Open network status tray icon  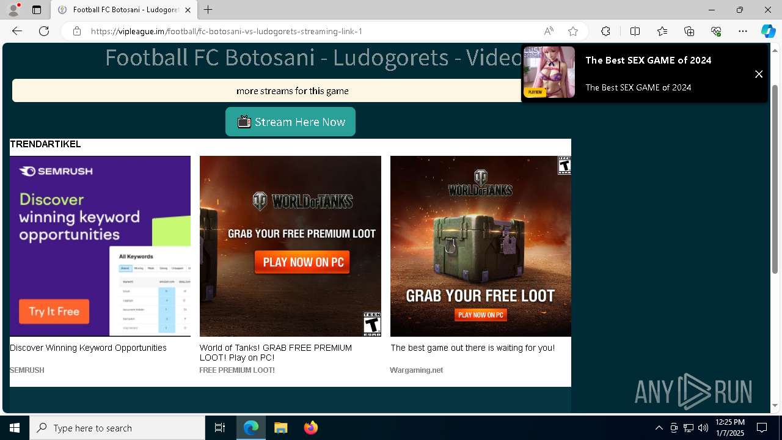[x=689, y=428]
